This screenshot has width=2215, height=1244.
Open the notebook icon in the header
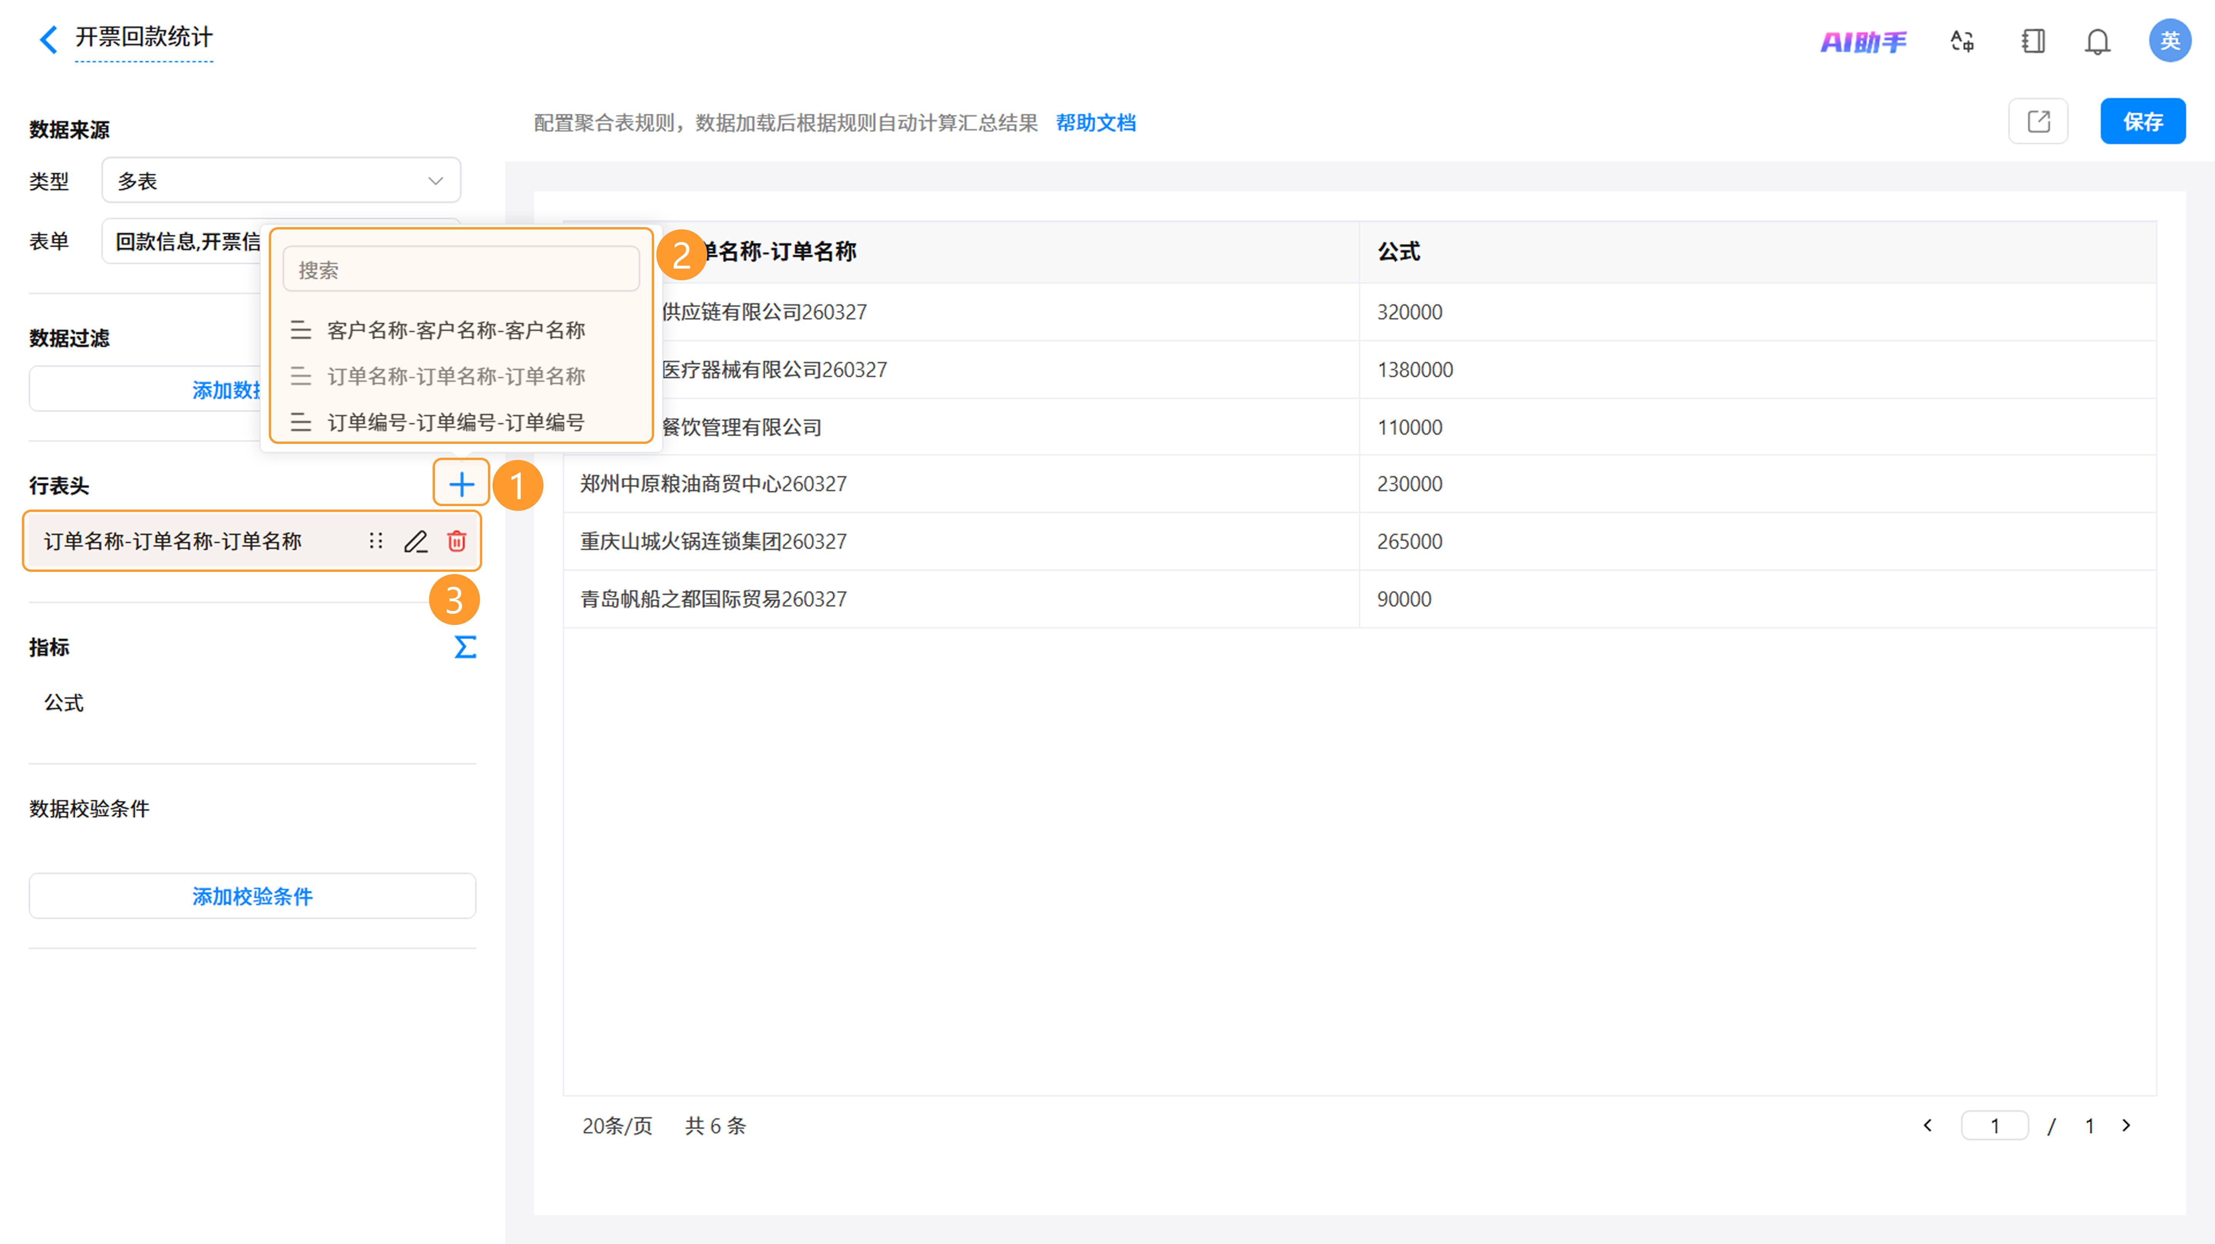(2033, 41)
